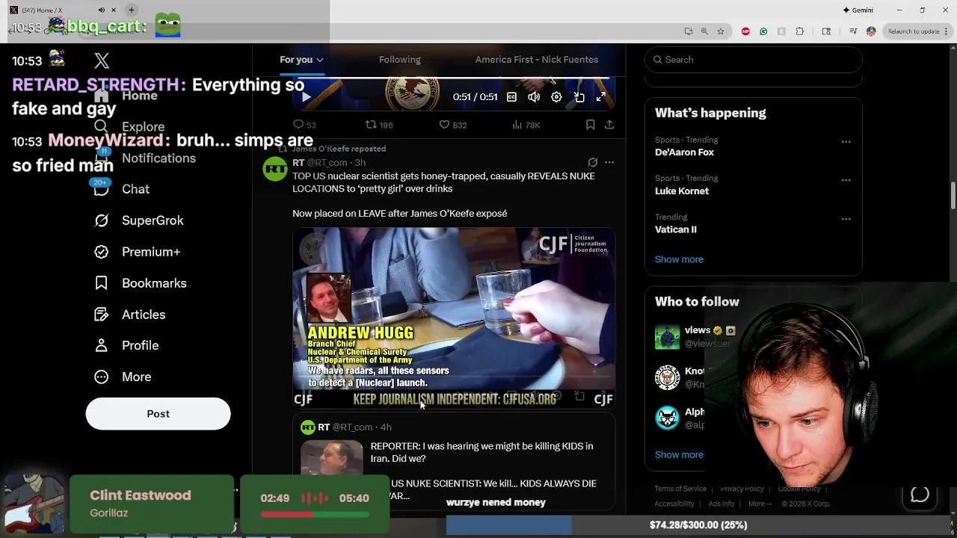Screen dimensions: 957x538
Task: Bookmark this page with star icon
Action: [x=721, y=31]
